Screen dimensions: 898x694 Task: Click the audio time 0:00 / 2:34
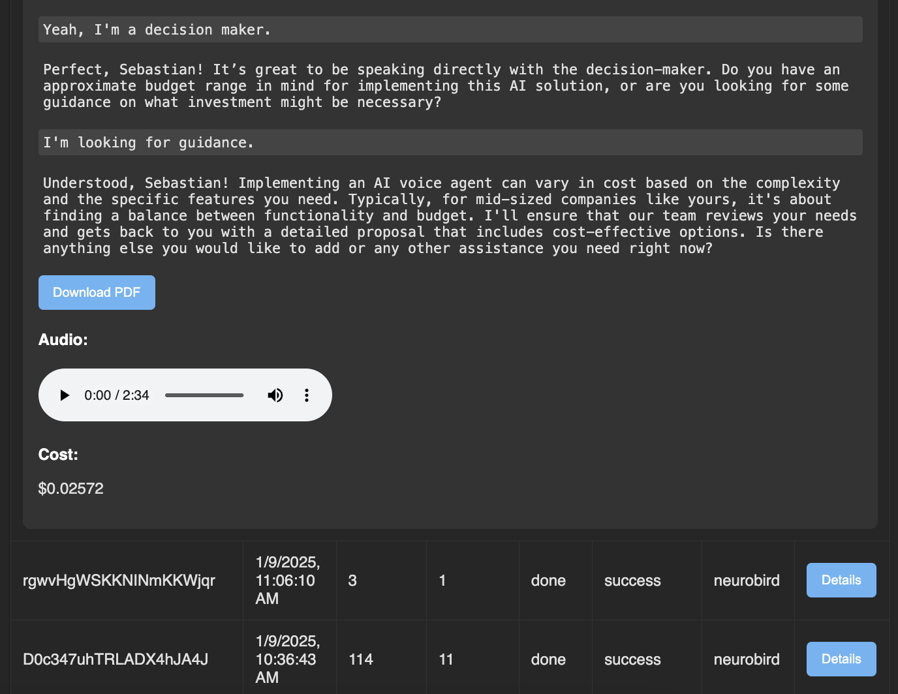[x=117, y=395]
